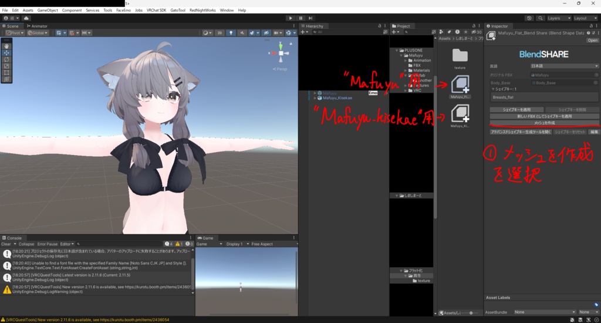This screenshot has width=601, height=323.
Task: Select the combined Transform tool
Action: coord(6,79)
